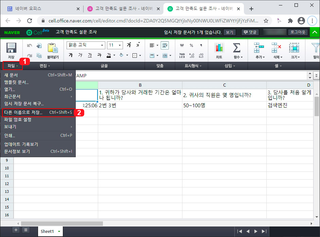Viewport: 320px width, 237px height.
Task: Open the font color swatch picker
Action: [x=114, y=55]
